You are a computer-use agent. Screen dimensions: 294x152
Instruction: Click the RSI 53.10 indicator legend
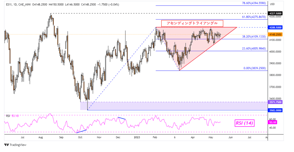pos(13,116)
